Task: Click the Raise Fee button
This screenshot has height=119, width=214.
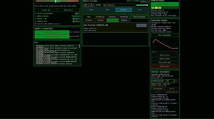Action: [x=68, y=10]
